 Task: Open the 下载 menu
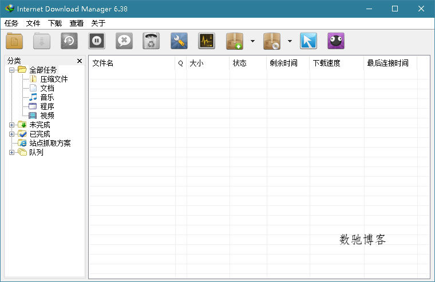pyautogui.click(x=55, y=23)
